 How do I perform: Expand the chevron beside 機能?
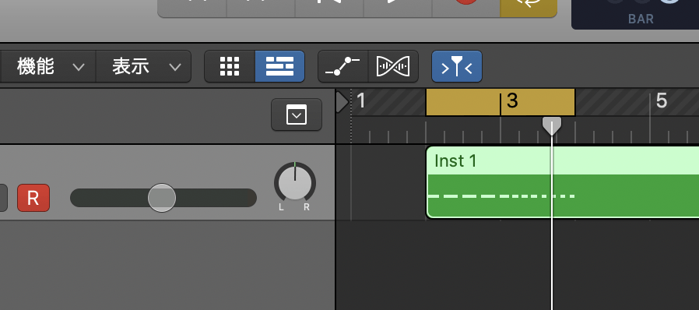(79, 67)
